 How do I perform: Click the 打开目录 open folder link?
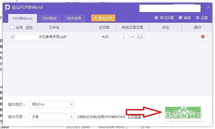pos(134,117)
